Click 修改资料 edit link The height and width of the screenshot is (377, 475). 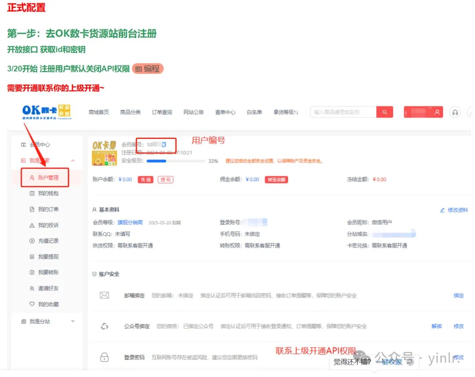[x=454, y=210]
